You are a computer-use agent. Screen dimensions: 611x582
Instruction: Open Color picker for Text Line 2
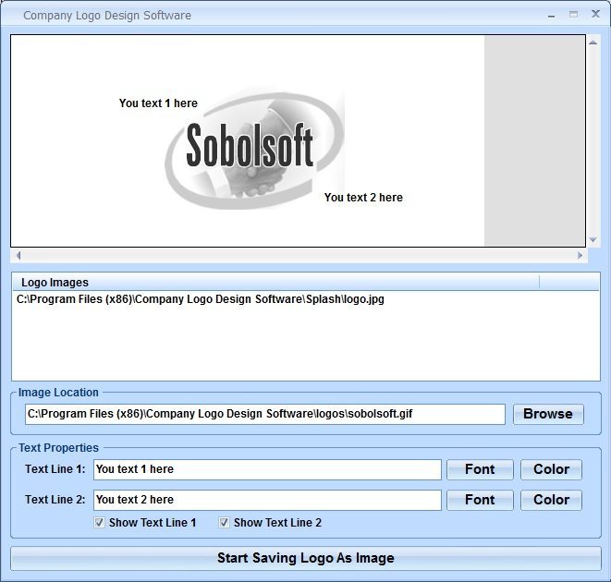tap(552, 500)
